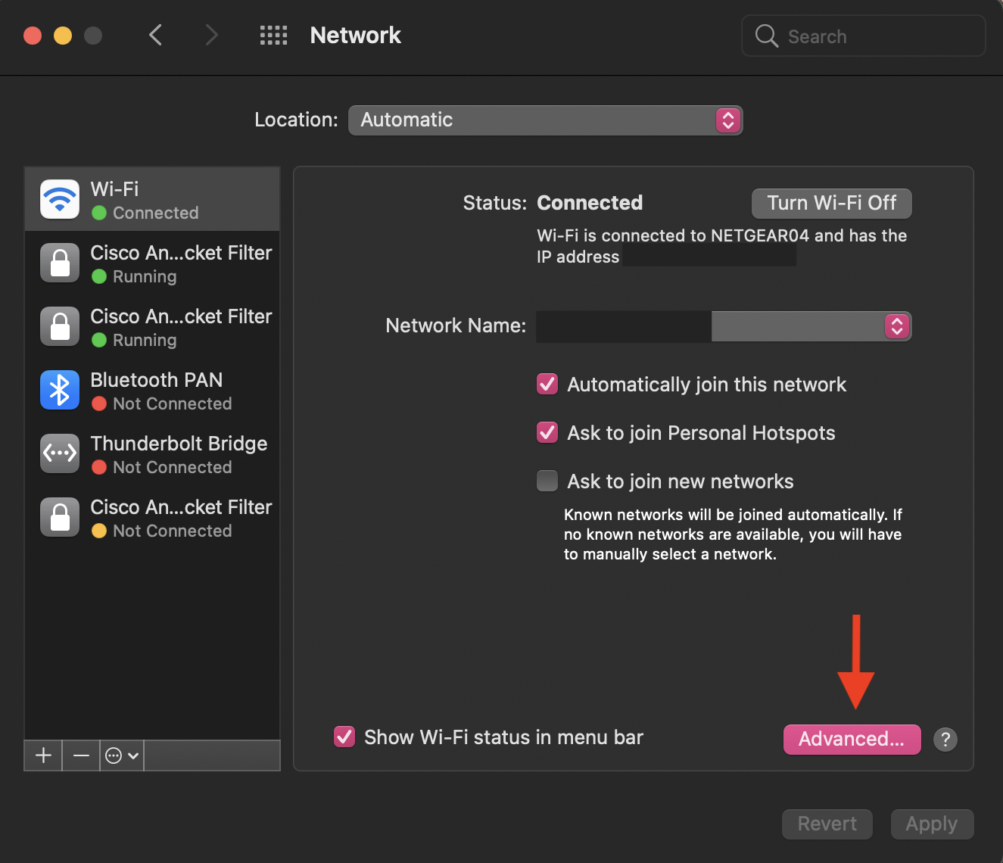Image resolution: width=1003 pixels, height=863 pixels.
Task: Open the service action ellipsis menu
Action: pyautogui.click(x=121, y=756)
